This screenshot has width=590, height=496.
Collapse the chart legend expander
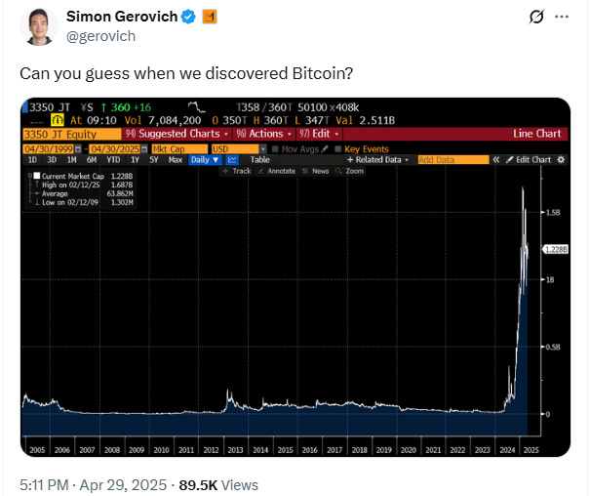tap(30, 176)
